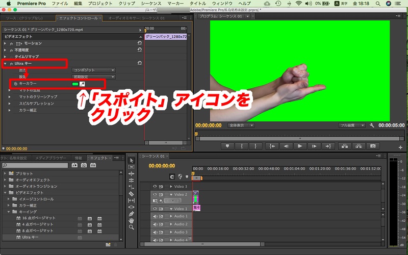This screenshot has width=408, height=255.
Task: Select the Pen tool
Action: [132, 214]
